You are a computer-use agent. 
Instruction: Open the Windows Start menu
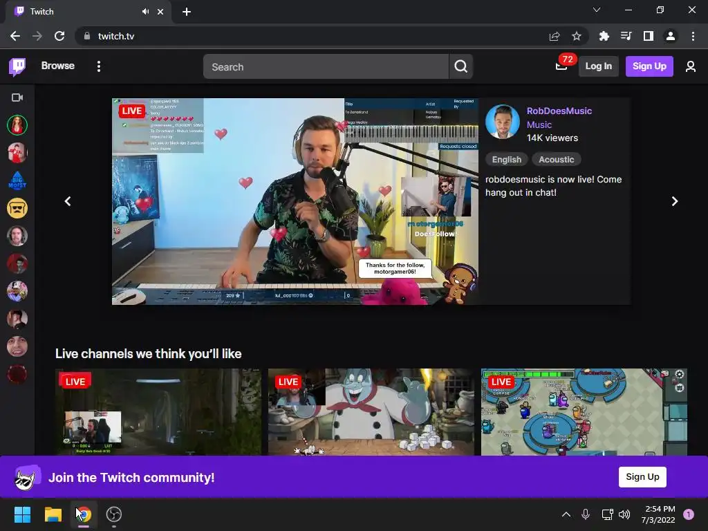[x=23, y=514]
